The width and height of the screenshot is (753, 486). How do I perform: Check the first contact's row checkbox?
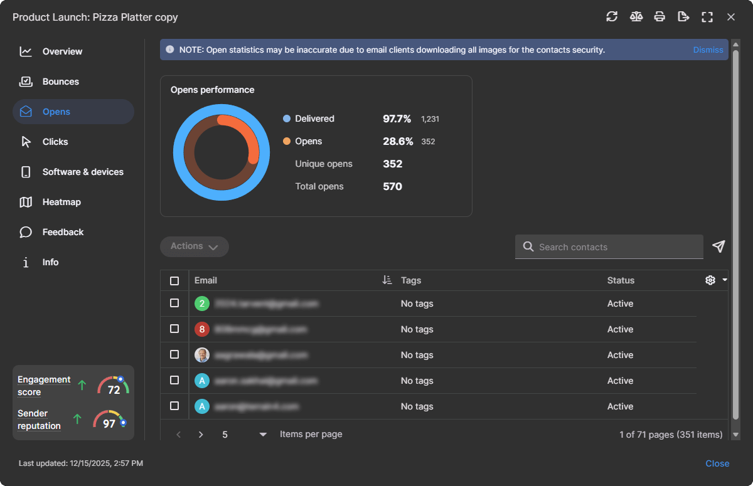click(x=174, y=304)
